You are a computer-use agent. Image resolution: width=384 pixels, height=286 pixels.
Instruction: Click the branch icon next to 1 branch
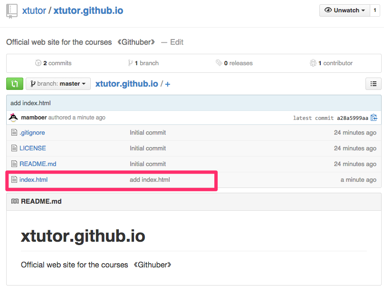click(130, 63)
